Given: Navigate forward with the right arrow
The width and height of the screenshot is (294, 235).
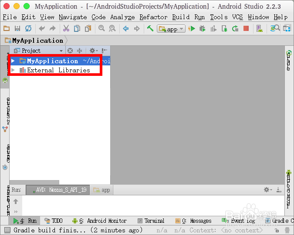Looking at the screenshot, I should [x=137, y=28].
